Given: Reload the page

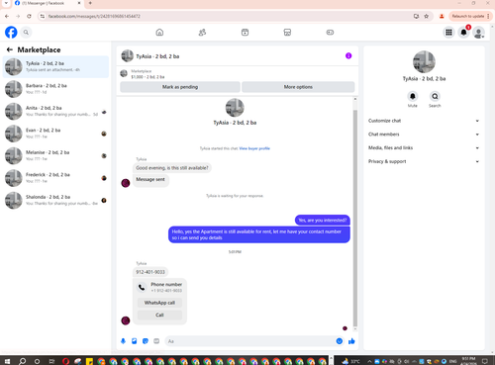Looking at the screenshot, I should pyautogui.click(x=29, y=16).
